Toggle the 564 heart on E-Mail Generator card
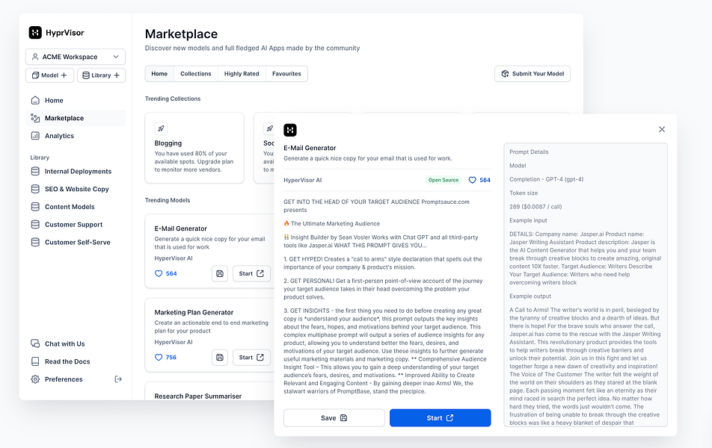Viewport: 712px width, 448px height. coord(159,274)
